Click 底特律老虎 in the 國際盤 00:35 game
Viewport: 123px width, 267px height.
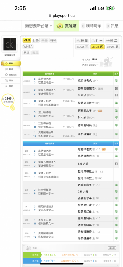44,79
